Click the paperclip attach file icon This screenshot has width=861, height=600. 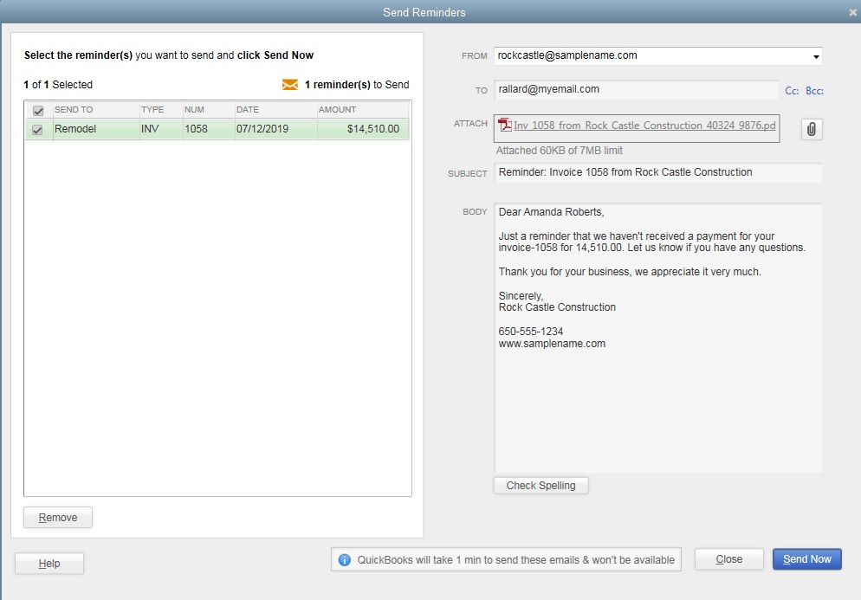coord(812,129)
